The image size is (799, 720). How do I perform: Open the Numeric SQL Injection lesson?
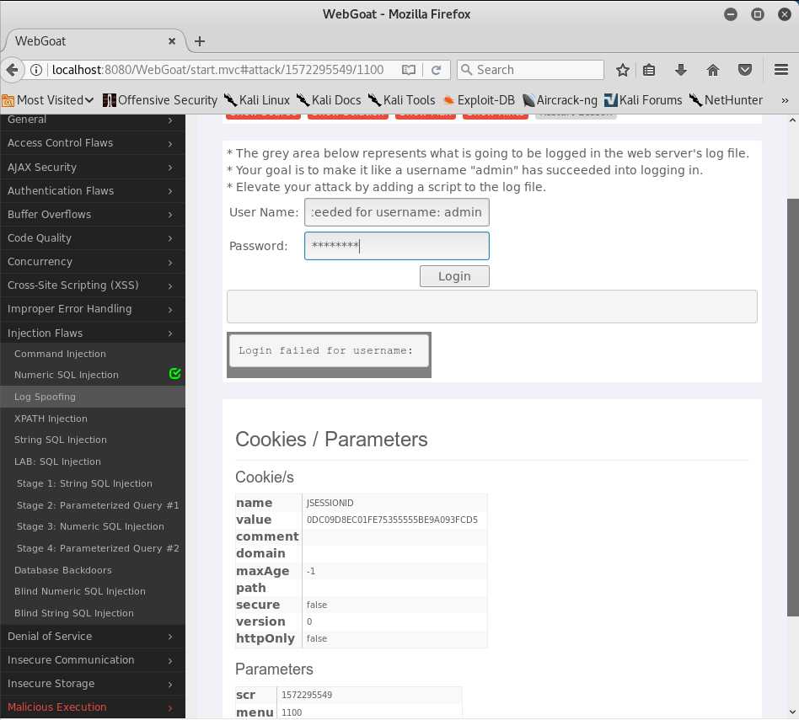pyautogui.click(x=67, y=375)
